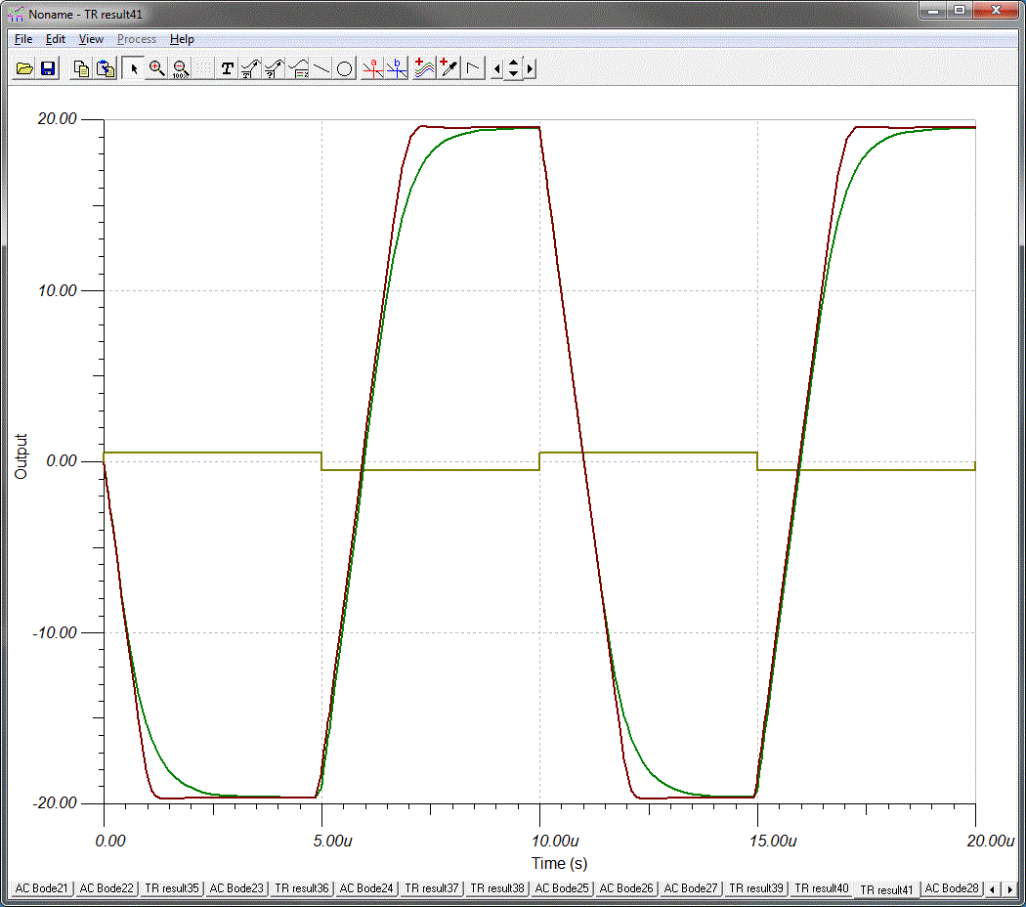The width and height of the screenshot is (1026, 907).
Task: Click the add curve icon
Action: (x=423, y=68)
